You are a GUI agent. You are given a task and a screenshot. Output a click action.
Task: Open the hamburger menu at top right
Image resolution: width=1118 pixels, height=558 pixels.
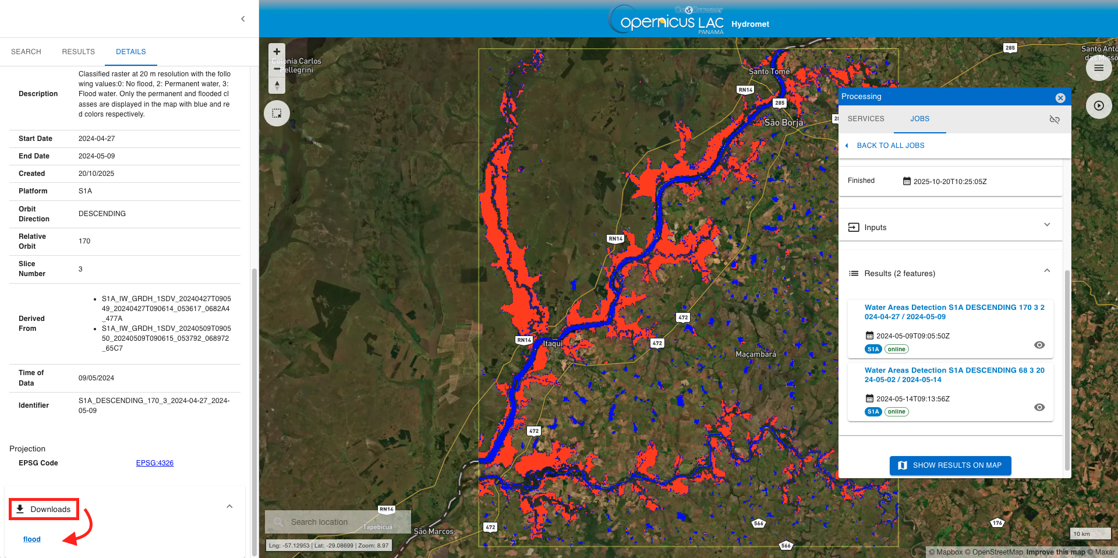pos(1098,68)
